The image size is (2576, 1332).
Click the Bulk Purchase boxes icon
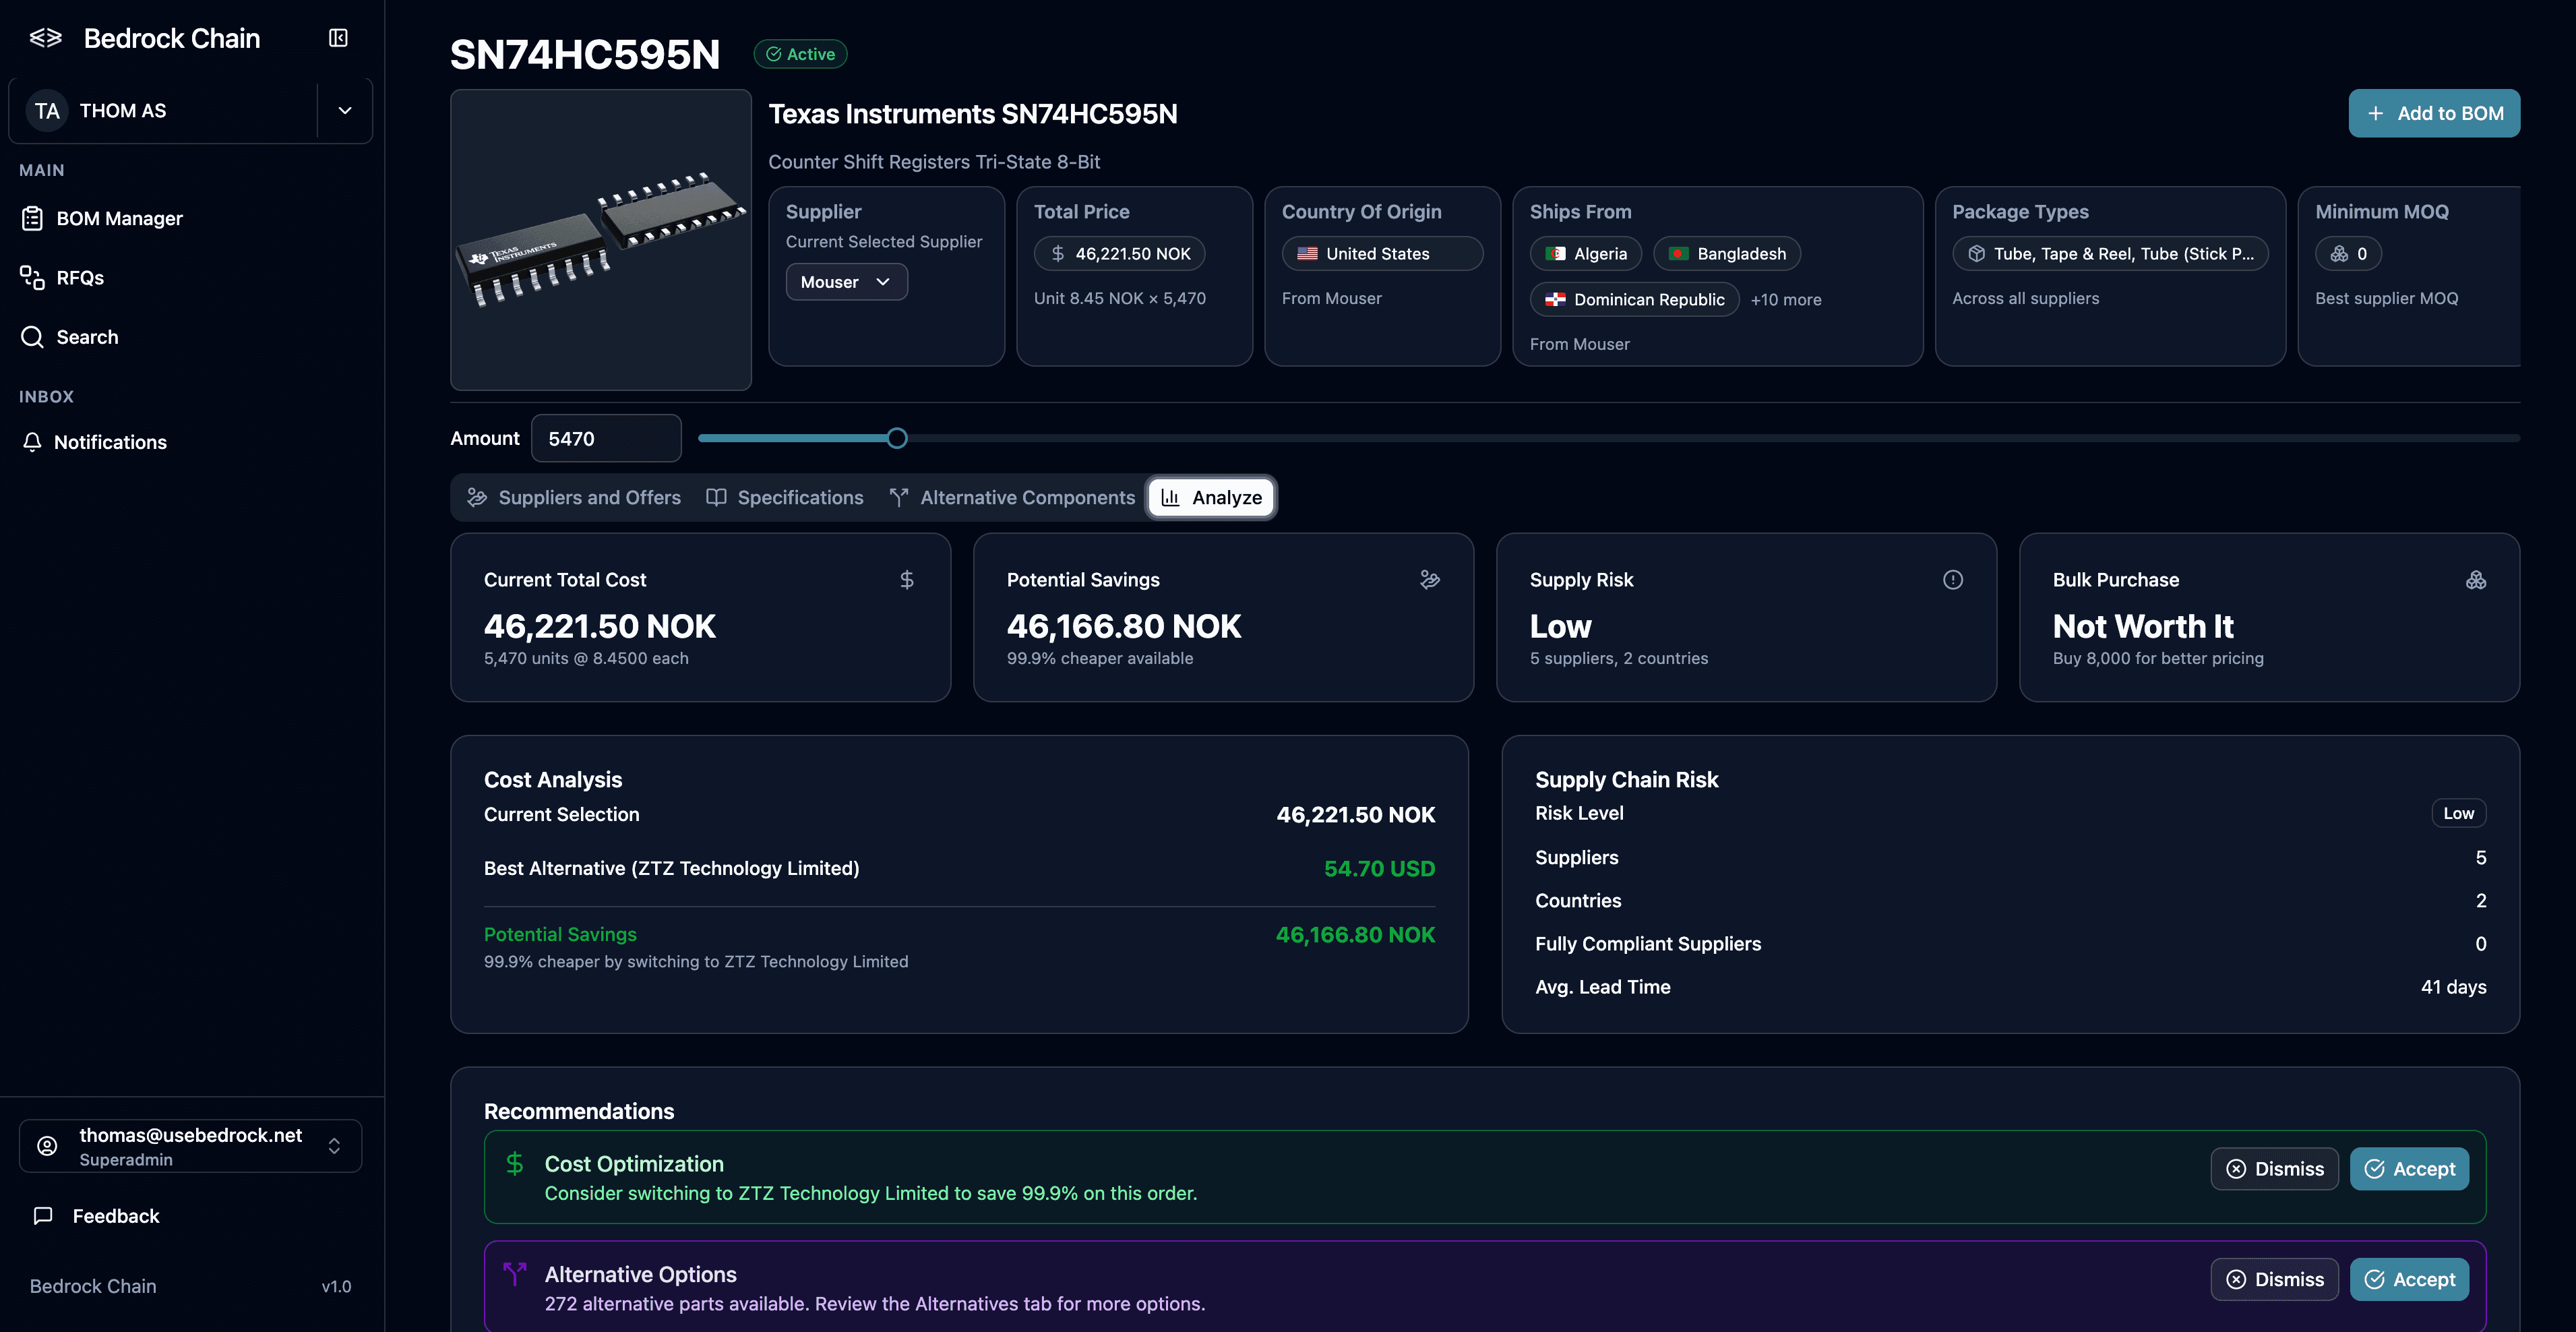pyautogui.click(x=2475, y=580)
